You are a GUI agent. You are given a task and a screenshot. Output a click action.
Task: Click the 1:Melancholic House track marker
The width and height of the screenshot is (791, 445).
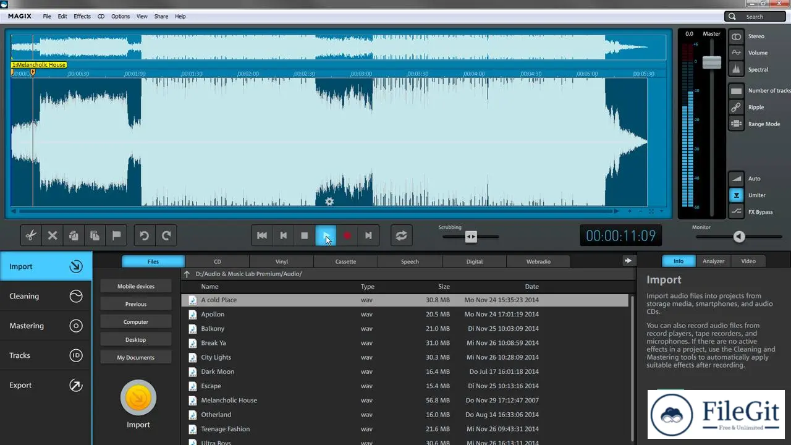[x=39, y=65]
